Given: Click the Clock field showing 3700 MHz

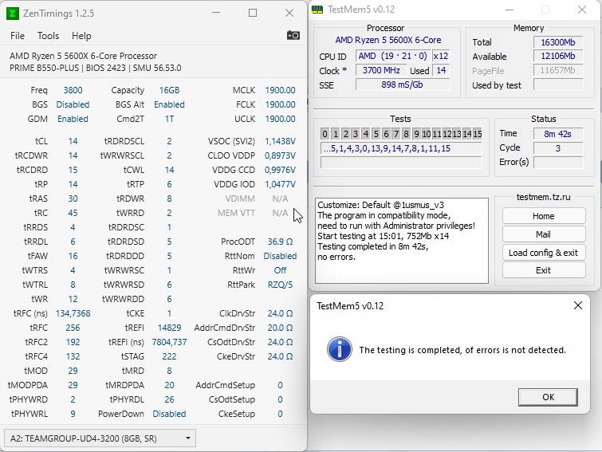Looking at the screenshot, I should pos(381,70).
